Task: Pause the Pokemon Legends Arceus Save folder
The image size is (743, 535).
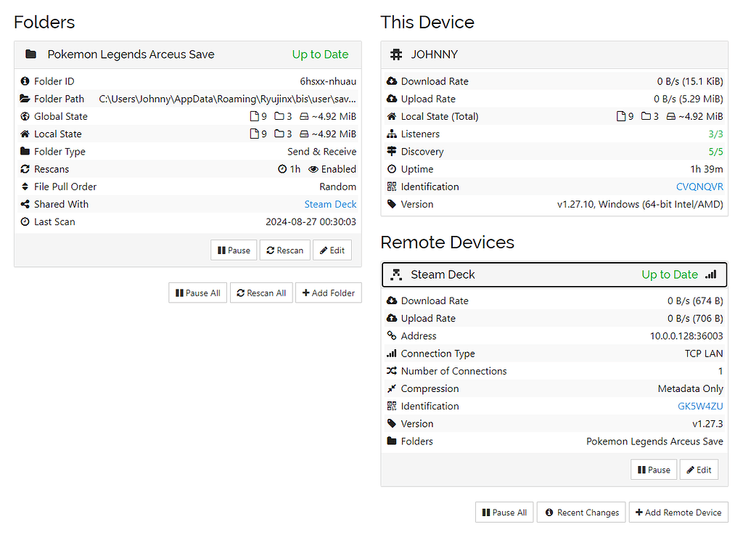Action: coord(234,250)
